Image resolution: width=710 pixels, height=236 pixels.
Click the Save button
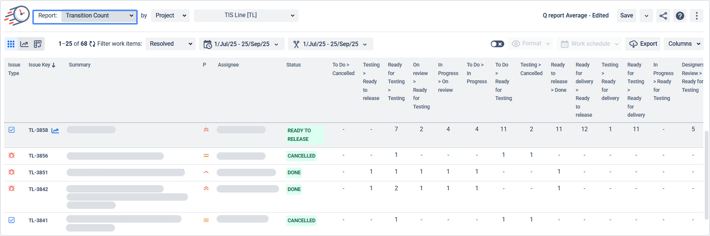pyautogui.click(x=627, y=16)
